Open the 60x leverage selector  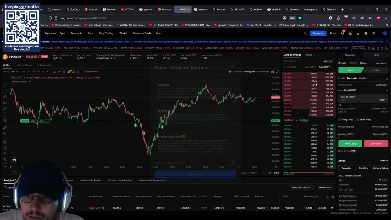[353, 63]
